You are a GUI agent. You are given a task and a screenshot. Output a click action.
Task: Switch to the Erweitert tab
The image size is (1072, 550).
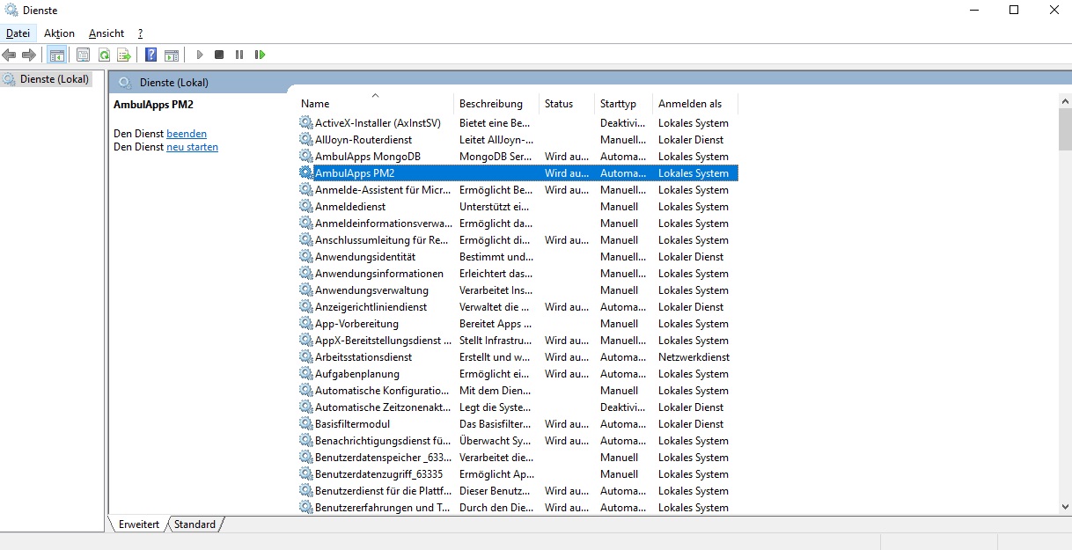(x=139, y=524)
